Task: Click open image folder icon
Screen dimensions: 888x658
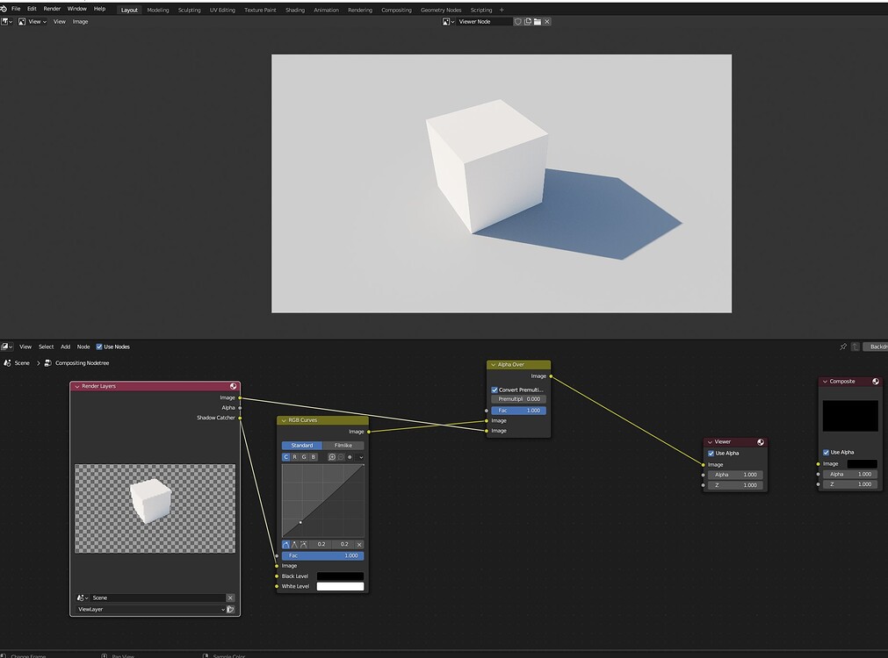Action: tap(538, 22)
